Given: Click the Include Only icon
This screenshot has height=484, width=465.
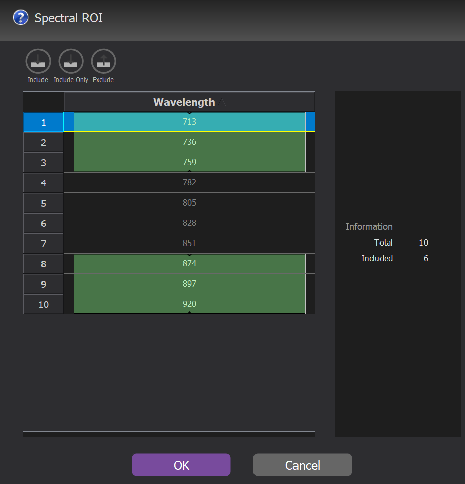Looking at the screenshot, I should [71, 62].
